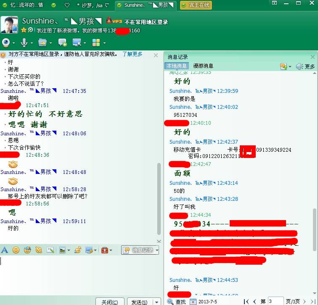Toggle the 消息记录 message history panel button
This screenshot has width=318, height=305.
(x=138, y=250)
